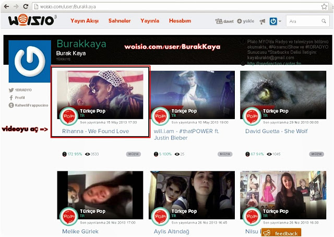Click the Burakkaya username heading
The height and width of the screenshot is (237, 334).
click(81, 44)
